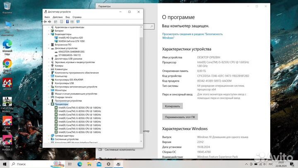Collapse the Дисковые устройства node

[49, 48]
